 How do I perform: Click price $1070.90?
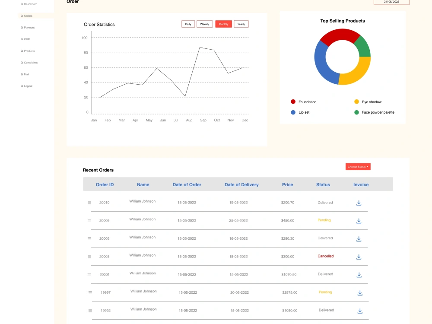289,274
